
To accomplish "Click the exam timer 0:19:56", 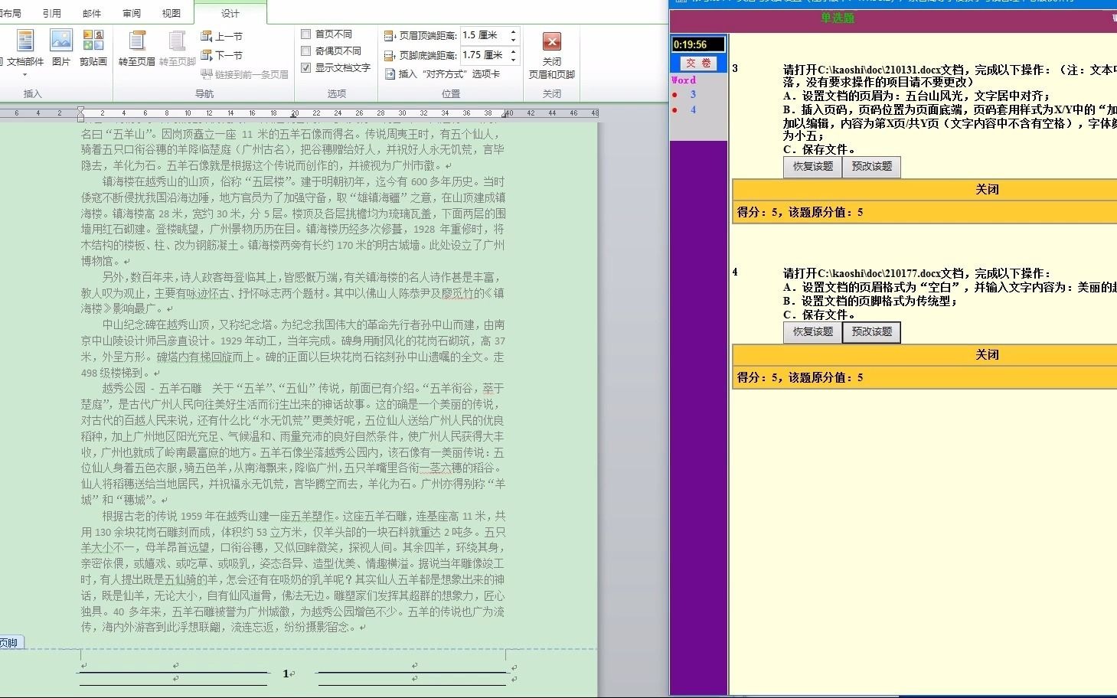I will click(x=698, y=44).
